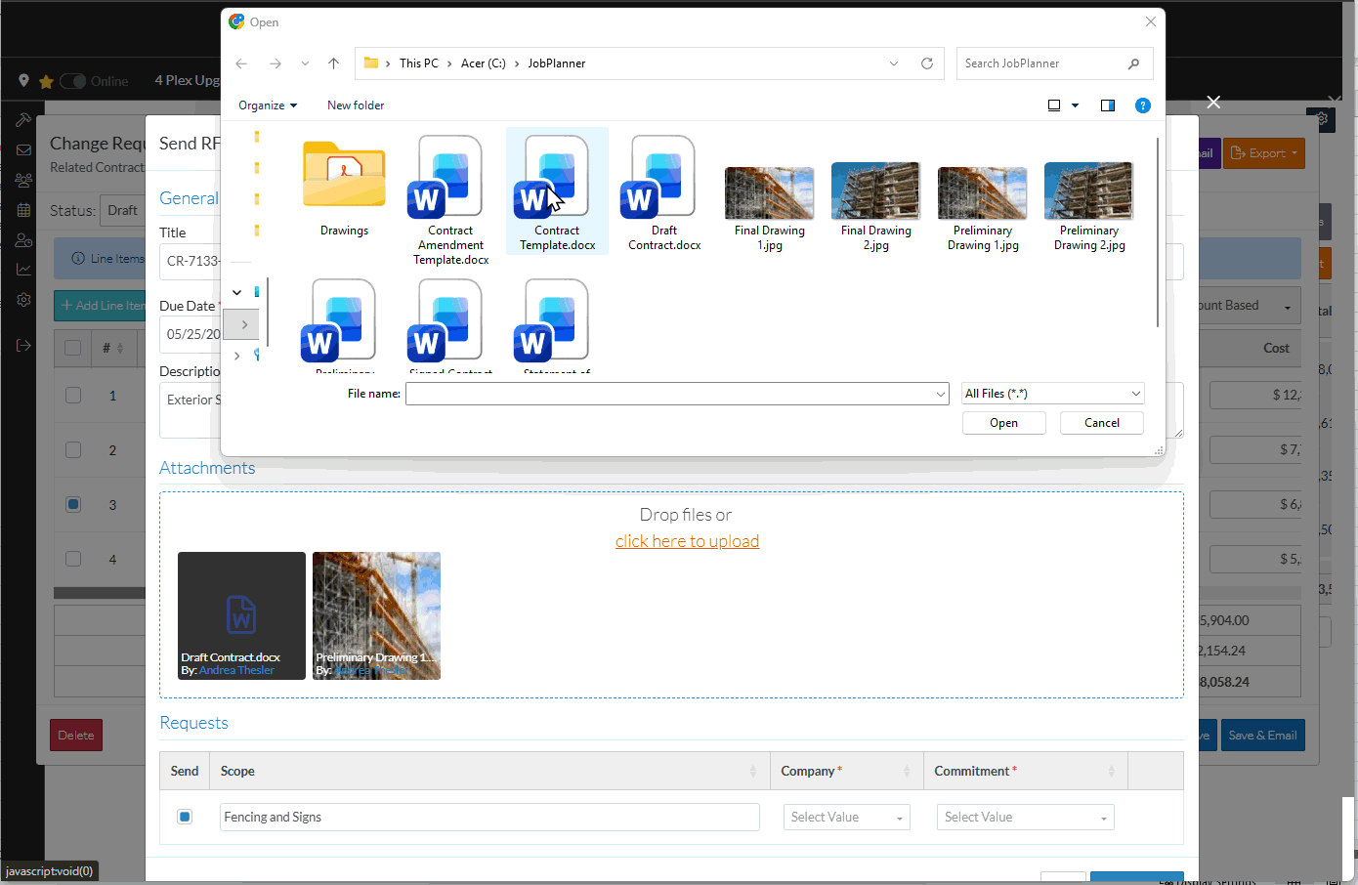Image resolution: width=1358 pixels, height=885 pixels.
Task: Open the file dialog Help button
Action: [x=1143, y=105]
